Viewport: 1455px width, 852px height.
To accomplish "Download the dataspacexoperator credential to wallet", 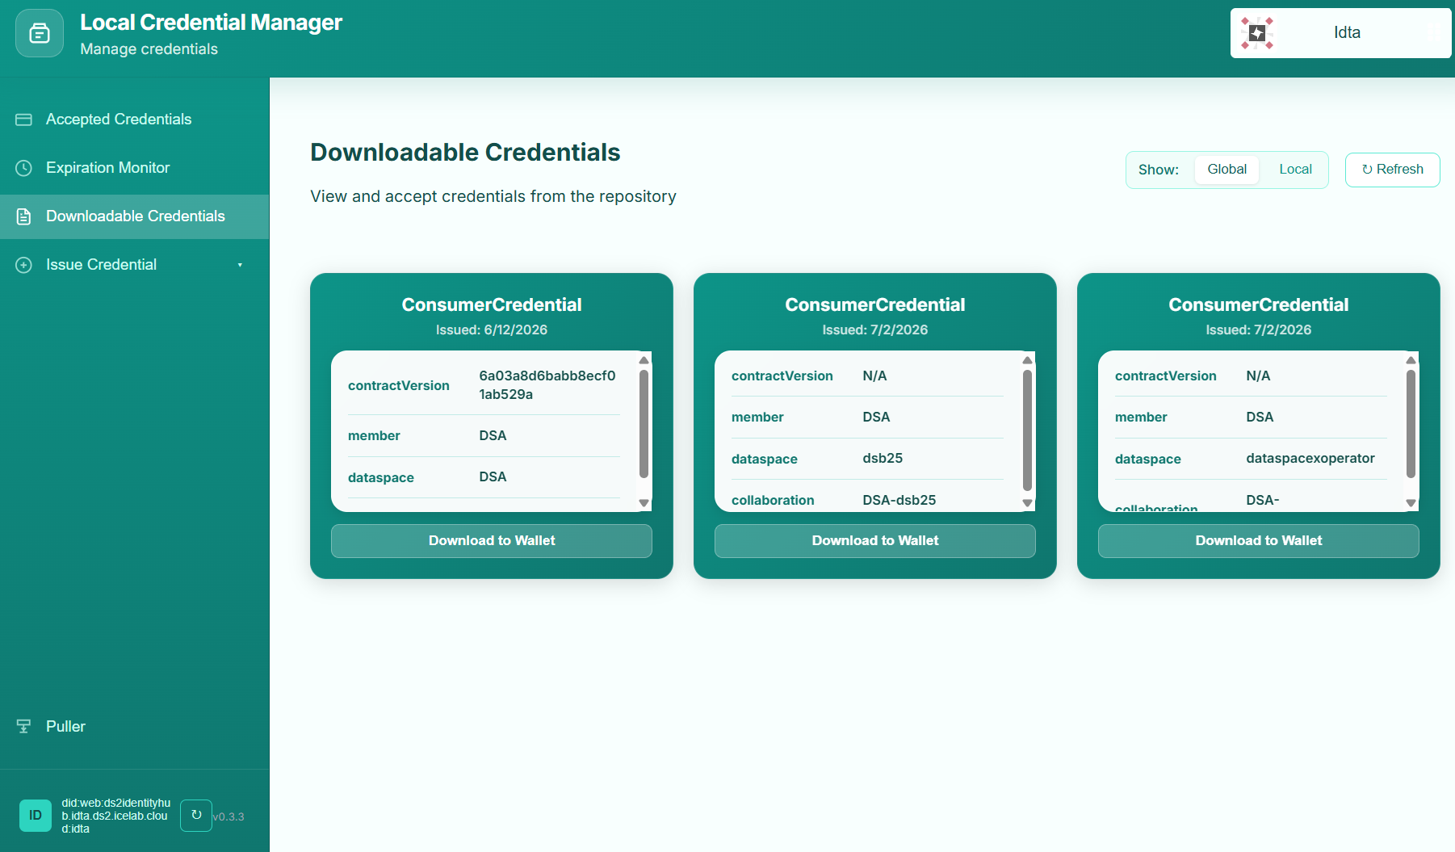I will coord(1258,541).
